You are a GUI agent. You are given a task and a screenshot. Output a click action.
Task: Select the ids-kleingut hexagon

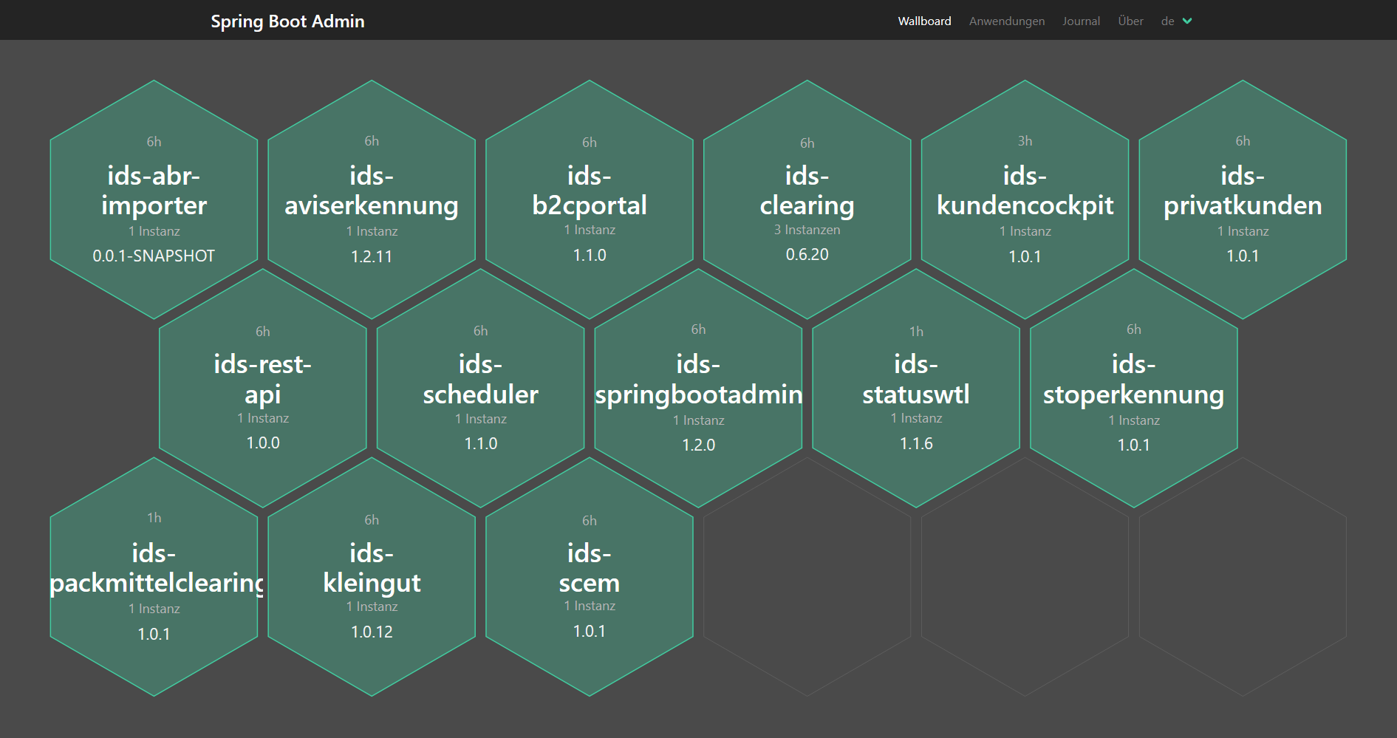(372, 576)
